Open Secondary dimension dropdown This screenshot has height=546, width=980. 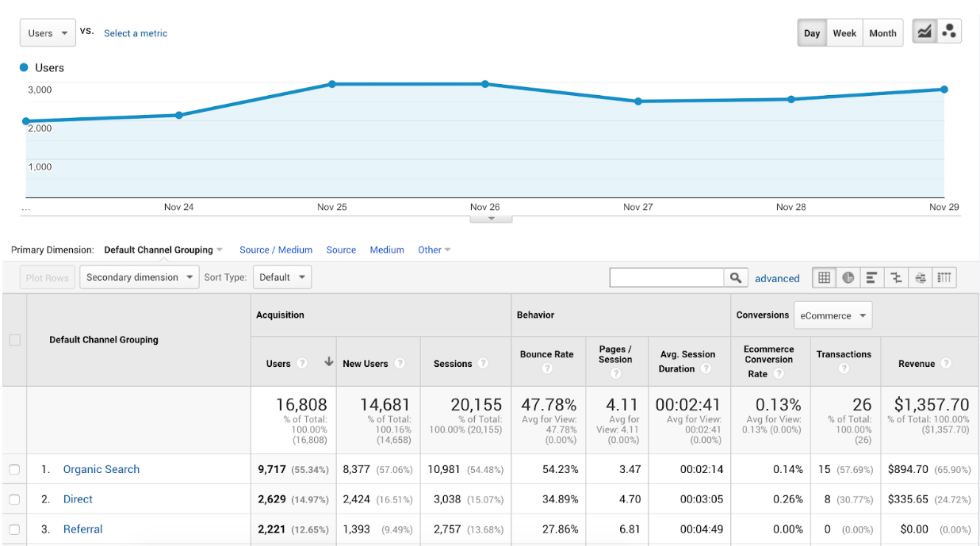pyautogui.click(x=139, y=277)
